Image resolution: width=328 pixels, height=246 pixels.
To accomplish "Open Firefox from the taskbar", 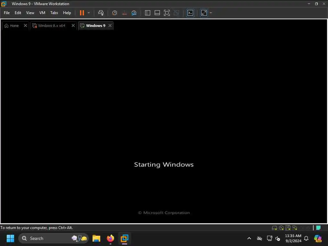I will pyautogui.click(x=111, y=238).
